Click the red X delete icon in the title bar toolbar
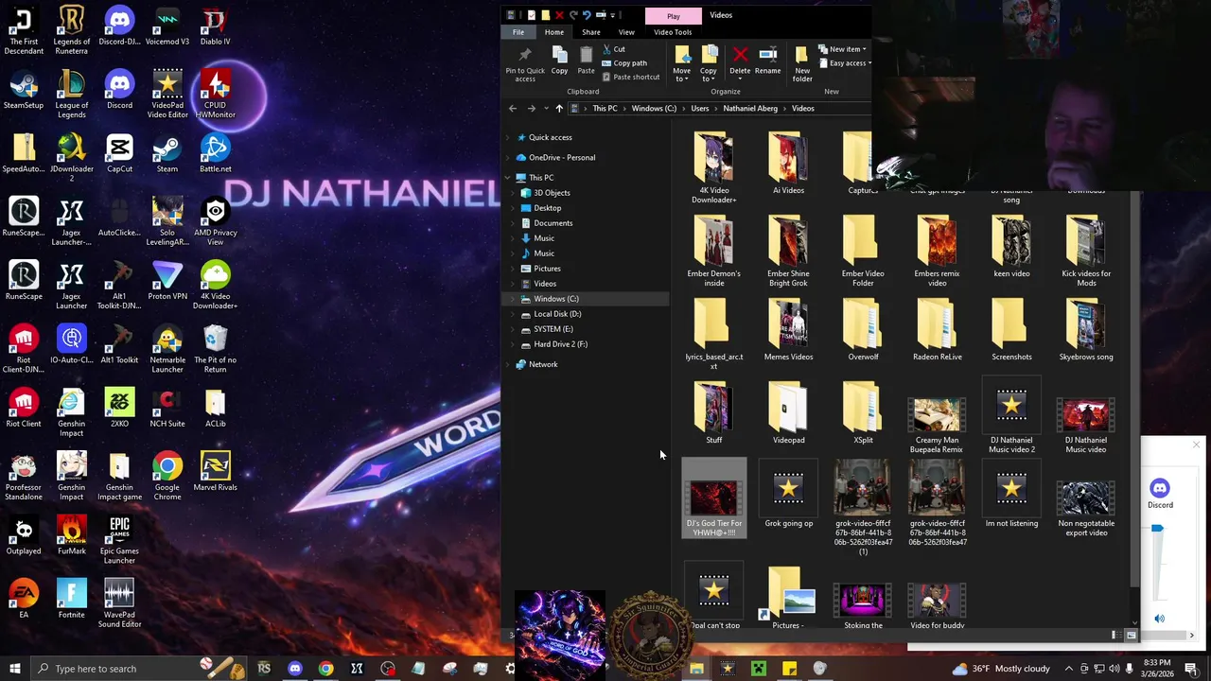Screen dimensions: 1211x681 tap(559, 15)
